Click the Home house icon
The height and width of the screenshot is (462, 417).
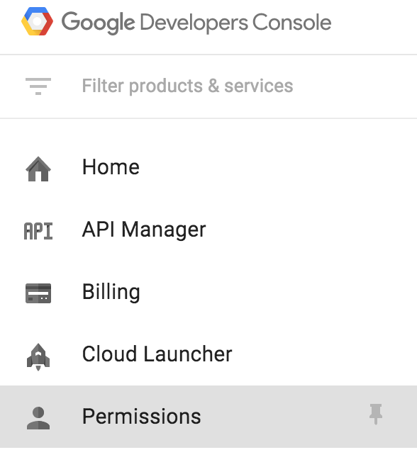coord(38,169)
